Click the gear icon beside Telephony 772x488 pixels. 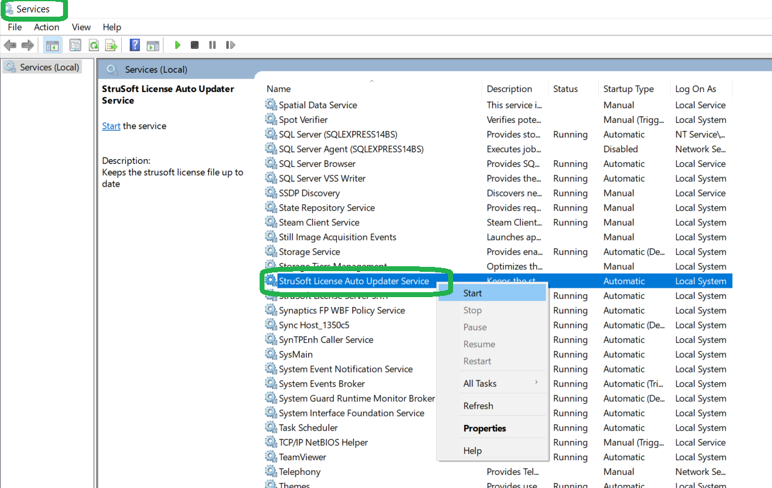click(x=271, y=471)
